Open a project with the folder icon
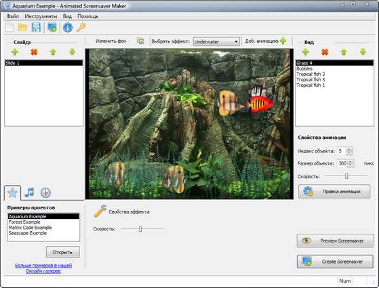The image size is (379, 288). coord(23,27)
